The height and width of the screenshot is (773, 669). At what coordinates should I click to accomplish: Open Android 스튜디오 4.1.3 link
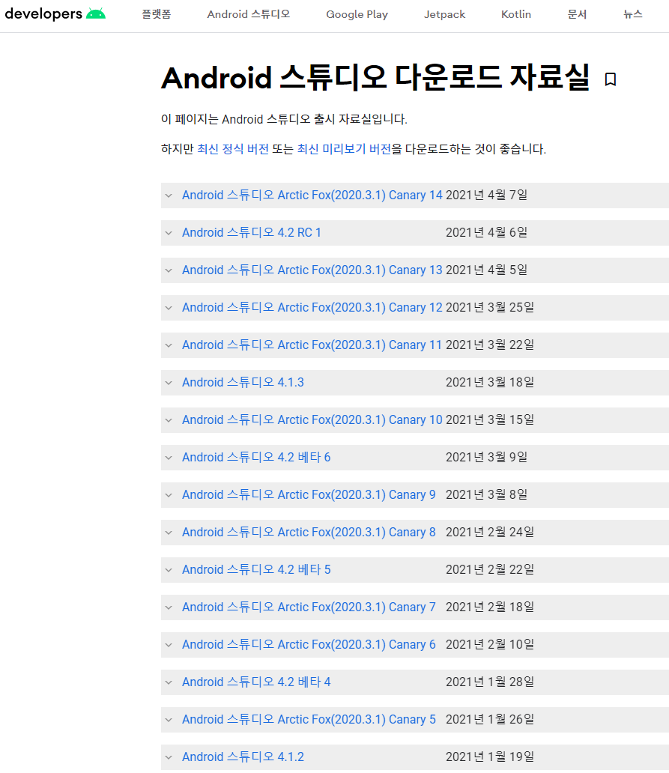click(x=243, y=383)
